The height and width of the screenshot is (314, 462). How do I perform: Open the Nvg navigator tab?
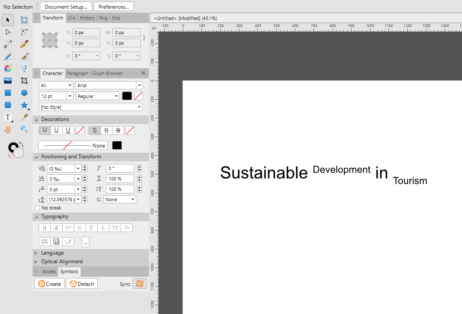pyautogui.click(x=103, y=18)
